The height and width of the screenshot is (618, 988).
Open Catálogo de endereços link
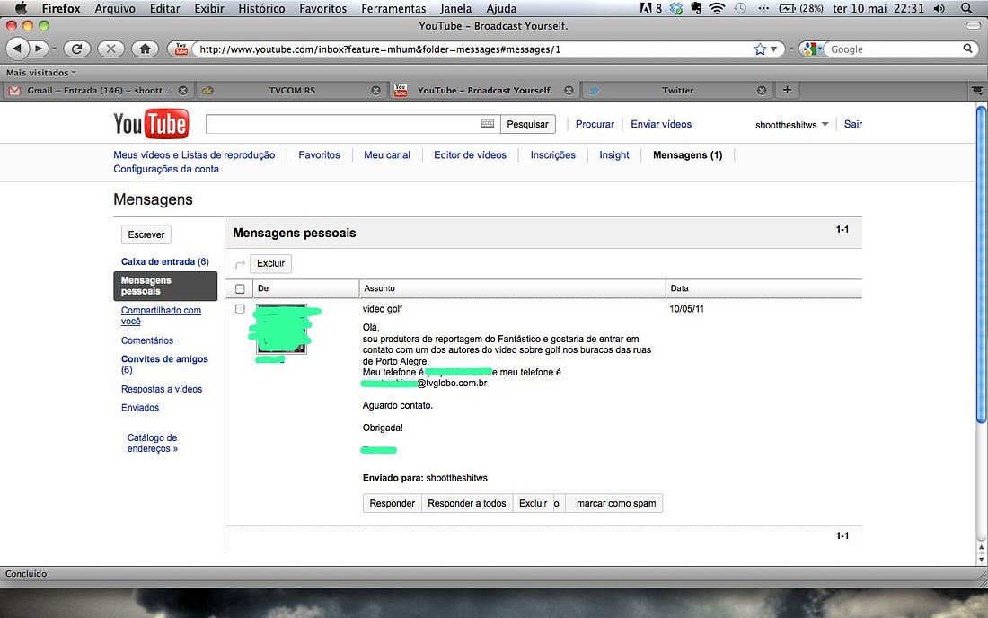tap(153, 443)
